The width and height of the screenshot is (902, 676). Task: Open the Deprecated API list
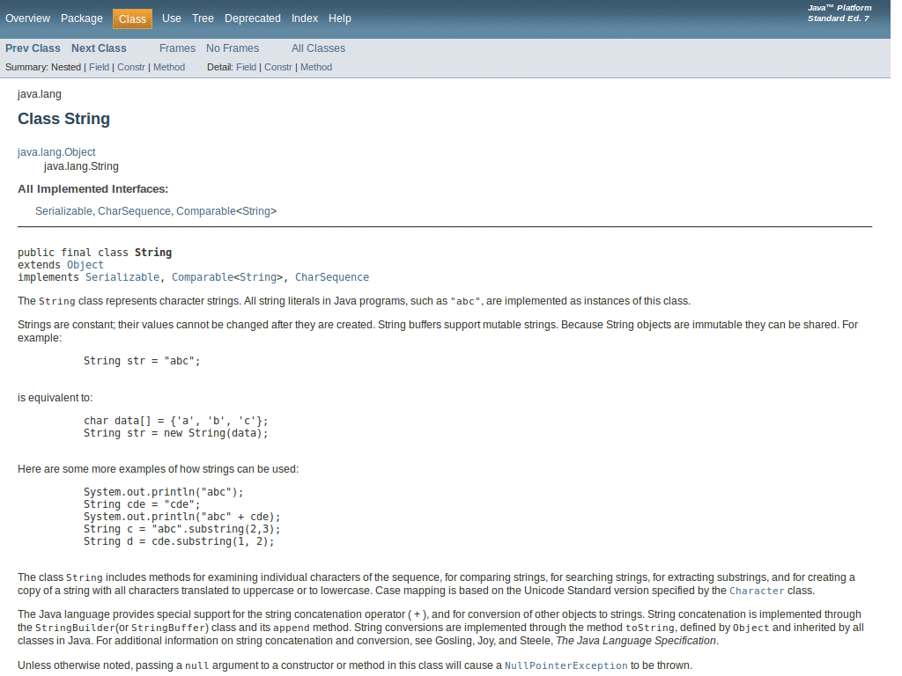(x=253, y=18)
